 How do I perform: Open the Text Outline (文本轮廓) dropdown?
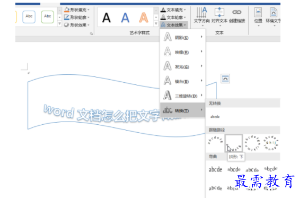point(173,18)
